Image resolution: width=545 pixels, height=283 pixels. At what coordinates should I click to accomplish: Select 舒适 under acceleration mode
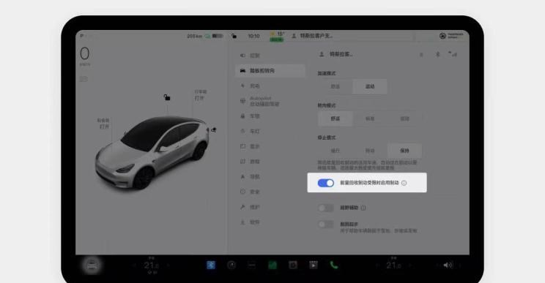point(335,86)
